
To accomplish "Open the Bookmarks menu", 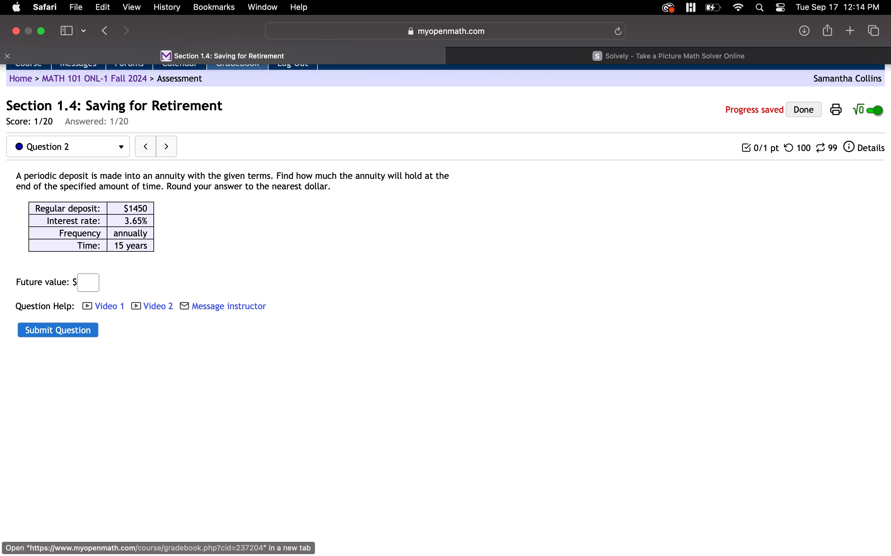I will pos(214,7).
